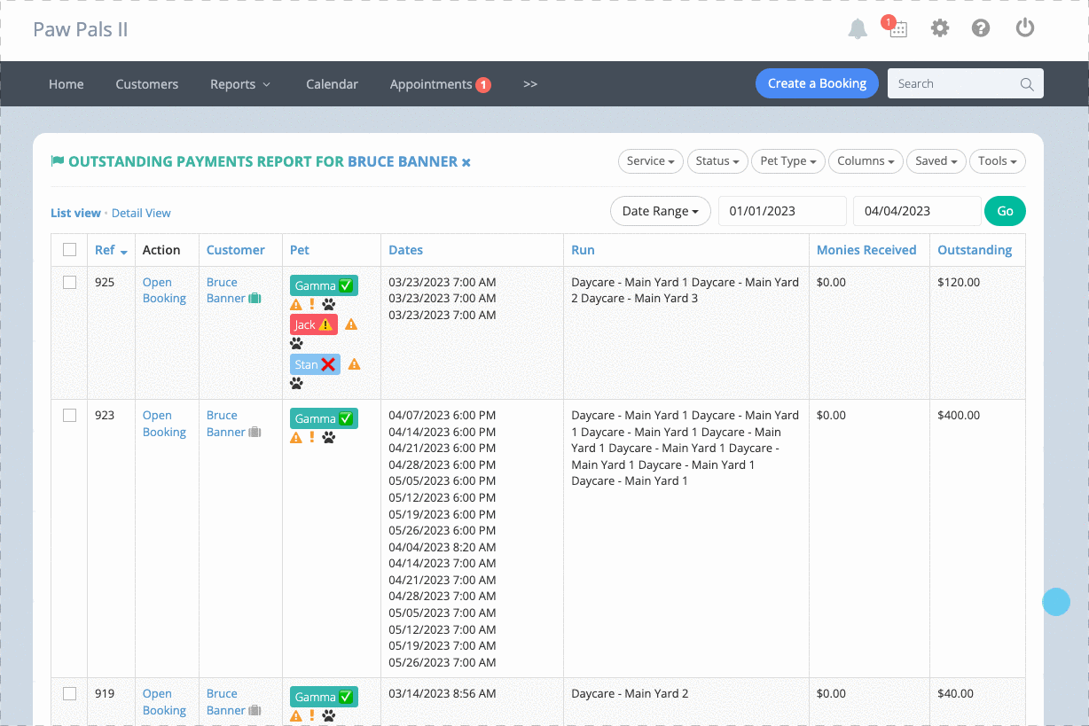Check the checkbox for booking 919
The image size is (1089, 726).
coord(69,694)
